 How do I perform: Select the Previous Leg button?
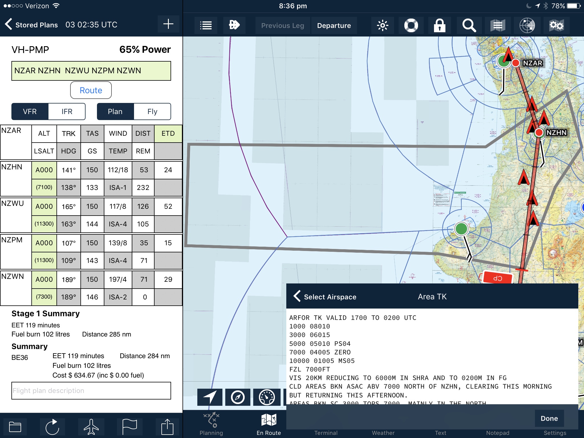[x=283, y=25]
